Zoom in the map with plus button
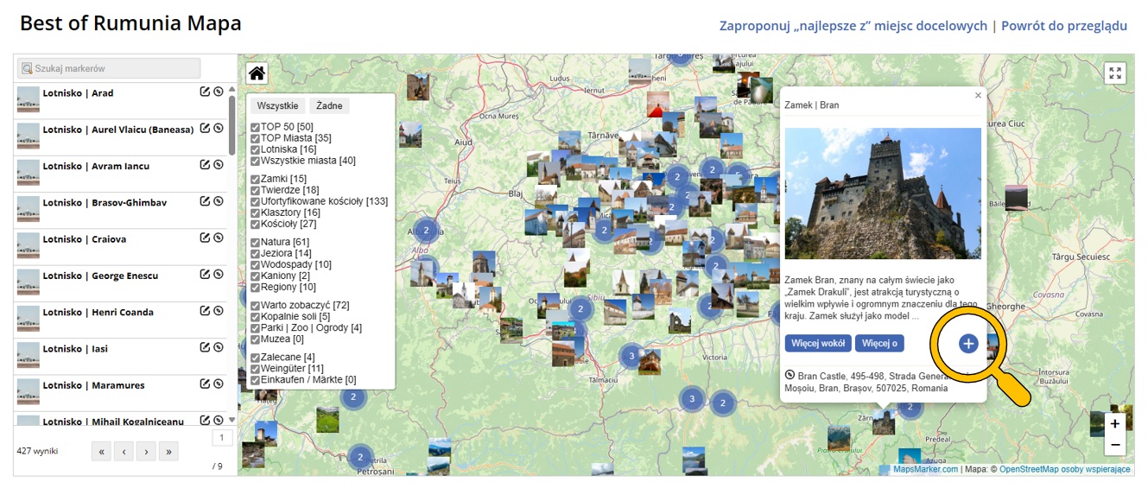This screenshot has height=501, width=1148. [1115, 424]
